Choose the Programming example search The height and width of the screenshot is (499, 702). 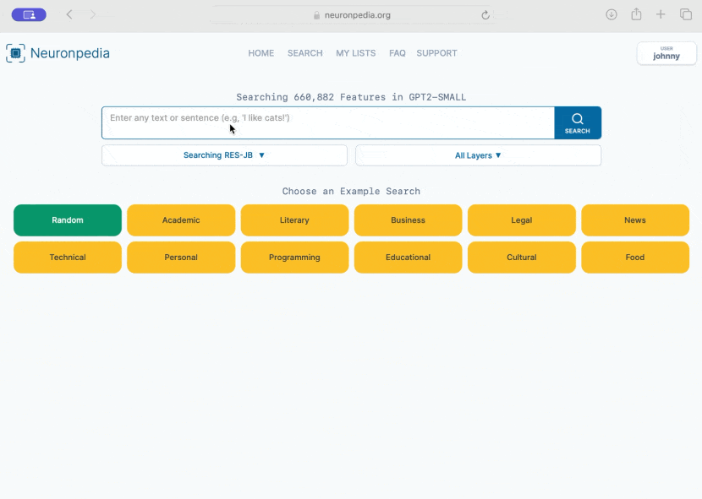pyautogui.click(x=294, y=258)
